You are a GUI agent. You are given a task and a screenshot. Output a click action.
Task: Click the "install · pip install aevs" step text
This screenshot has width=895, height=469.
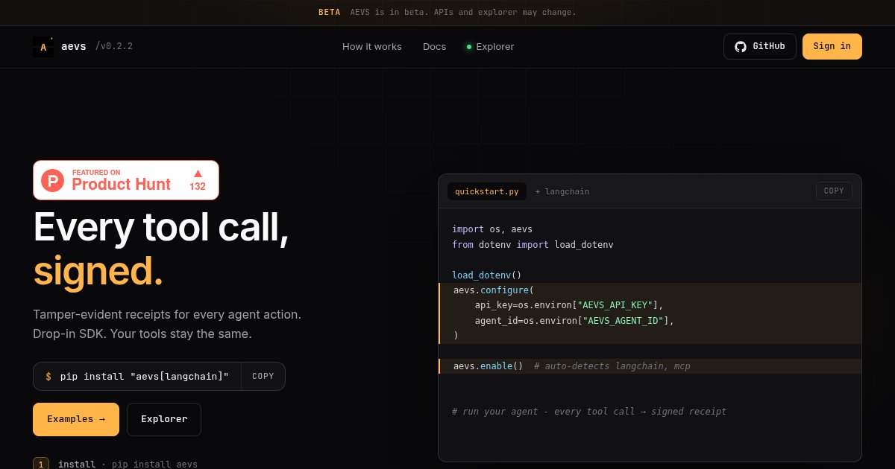128,464
